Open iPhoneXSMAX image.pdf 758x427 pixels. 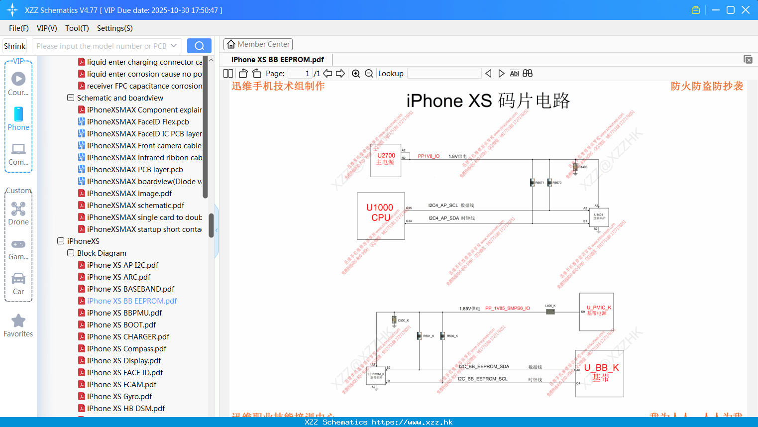(129, 193)
